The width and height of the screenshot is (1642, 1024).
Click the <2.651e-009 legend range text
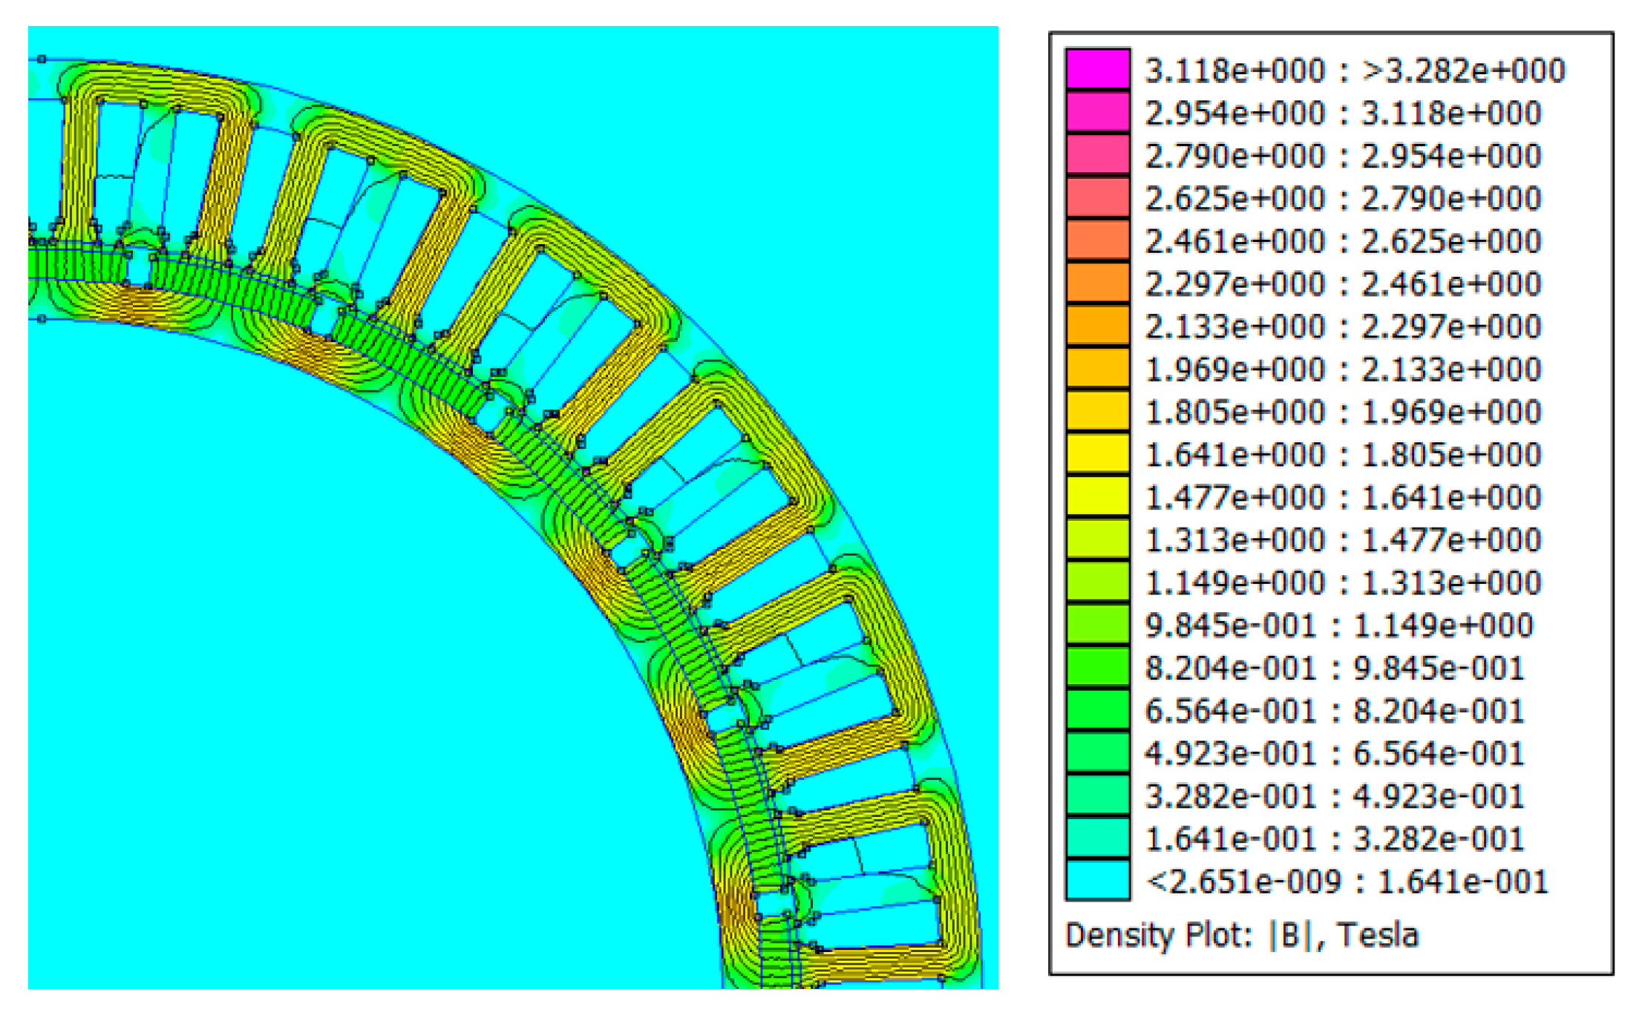tap(1244, 882)
